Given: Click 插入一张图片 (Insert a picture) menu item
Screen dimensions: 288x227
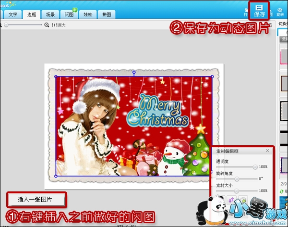Looking at the screenshot, I should 36,199.
